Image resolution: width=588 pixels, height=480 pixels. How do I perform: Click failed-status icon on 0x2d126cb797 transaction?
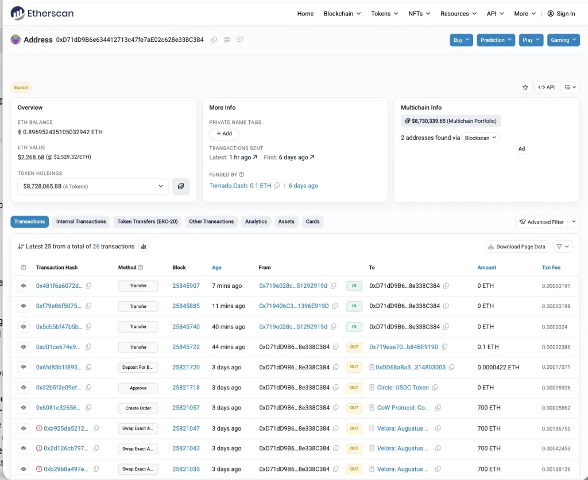tap(39, 448)
